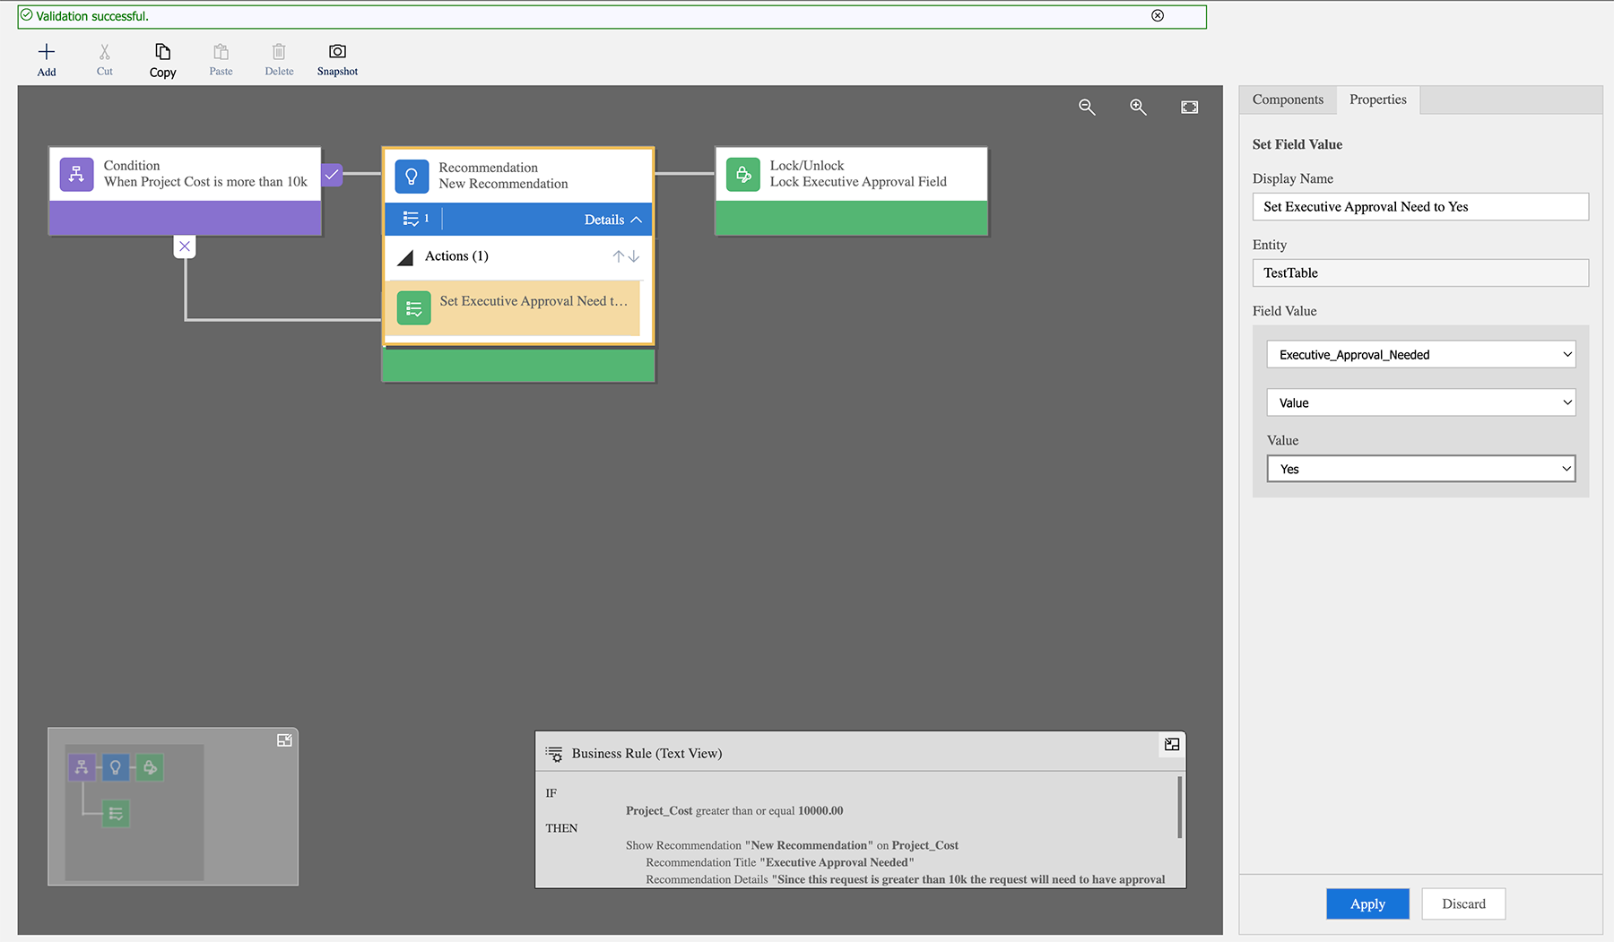The image size is (1614, 942).
Task: Discard the pending property changes
Action: (x=1462, y=903)
